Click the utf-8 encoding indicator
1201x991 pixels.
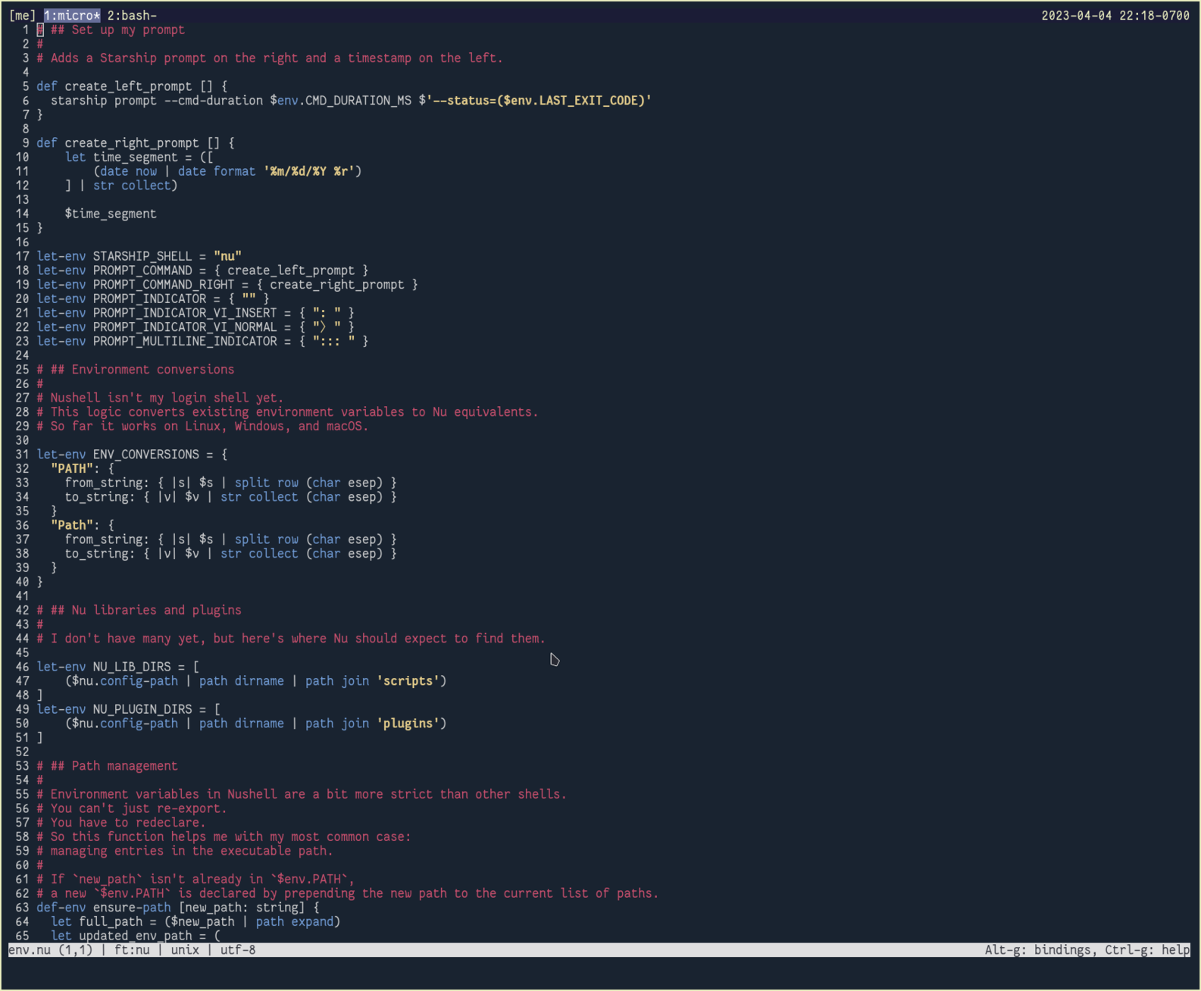point(238,950)
